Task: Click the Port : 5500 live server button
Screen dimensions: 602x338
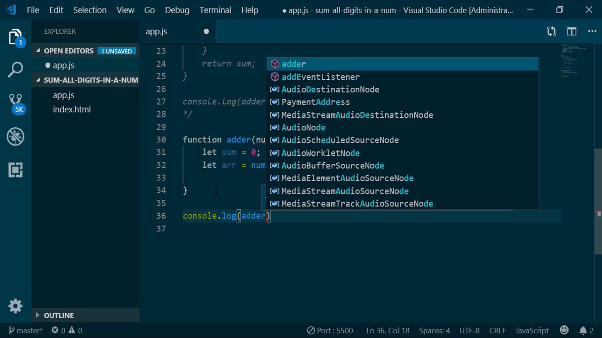Action: [x=330, y=330]
